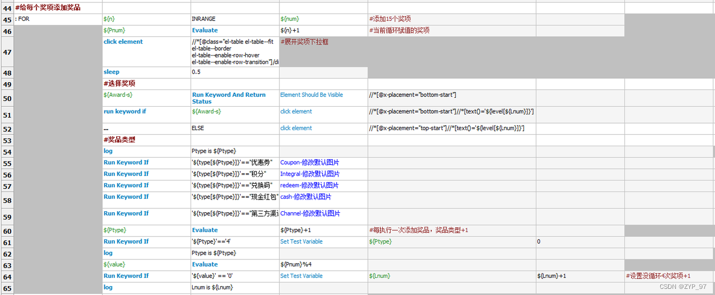
Task: Click the 'run keyword if' cell in row 51
Action: point(146,115)
